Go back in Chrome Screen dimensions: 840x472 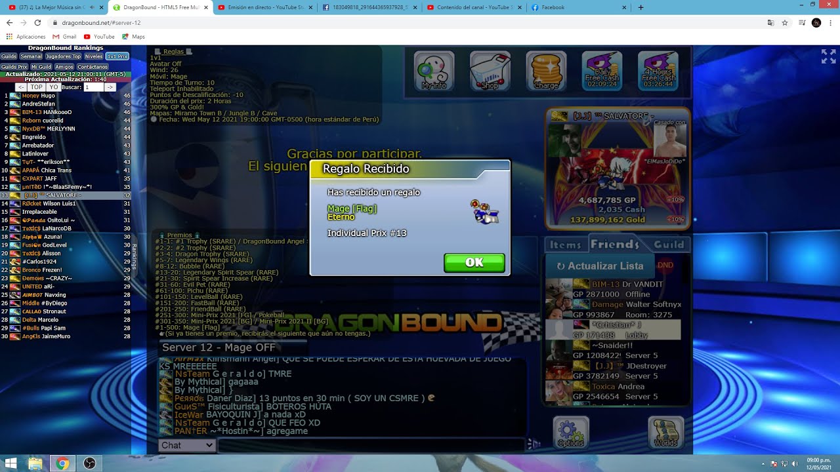(x=9, y=23)
